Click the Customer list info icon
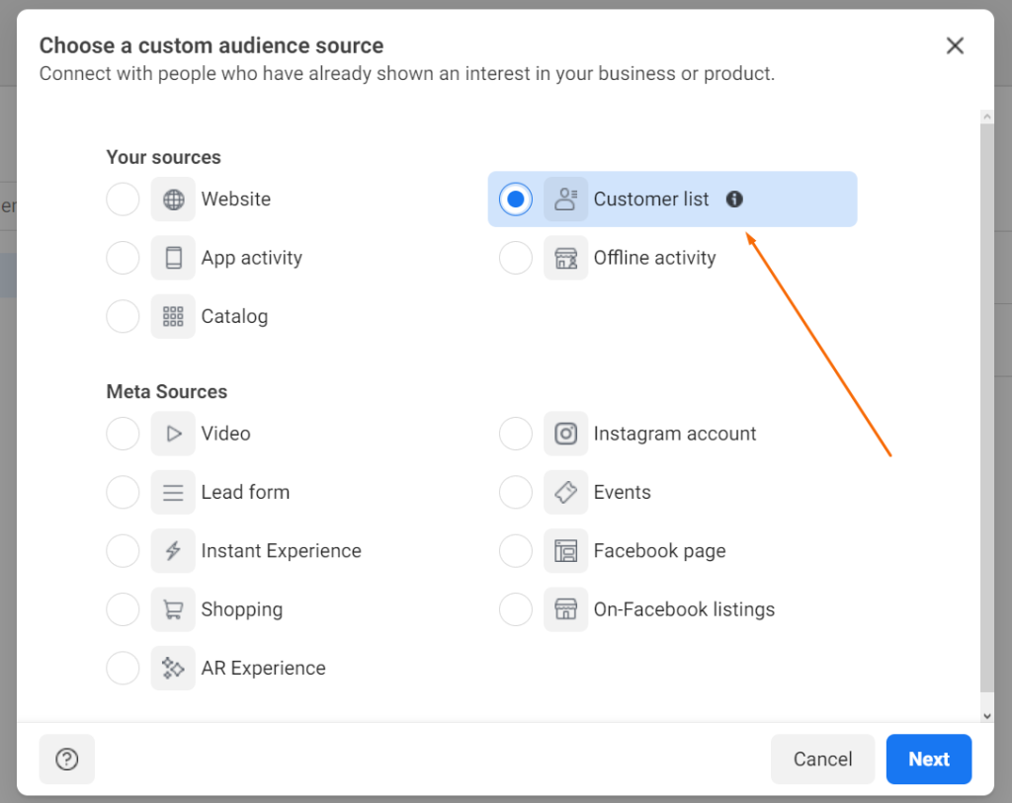Screen dimensions: 1012x803 pos(734,199)
